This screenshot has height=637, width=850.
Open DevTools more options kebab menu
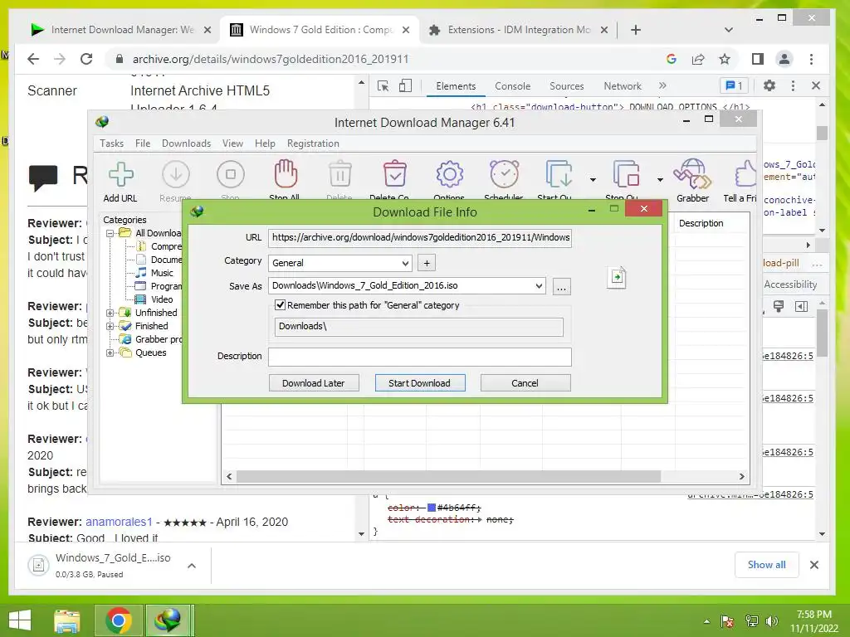793,85
